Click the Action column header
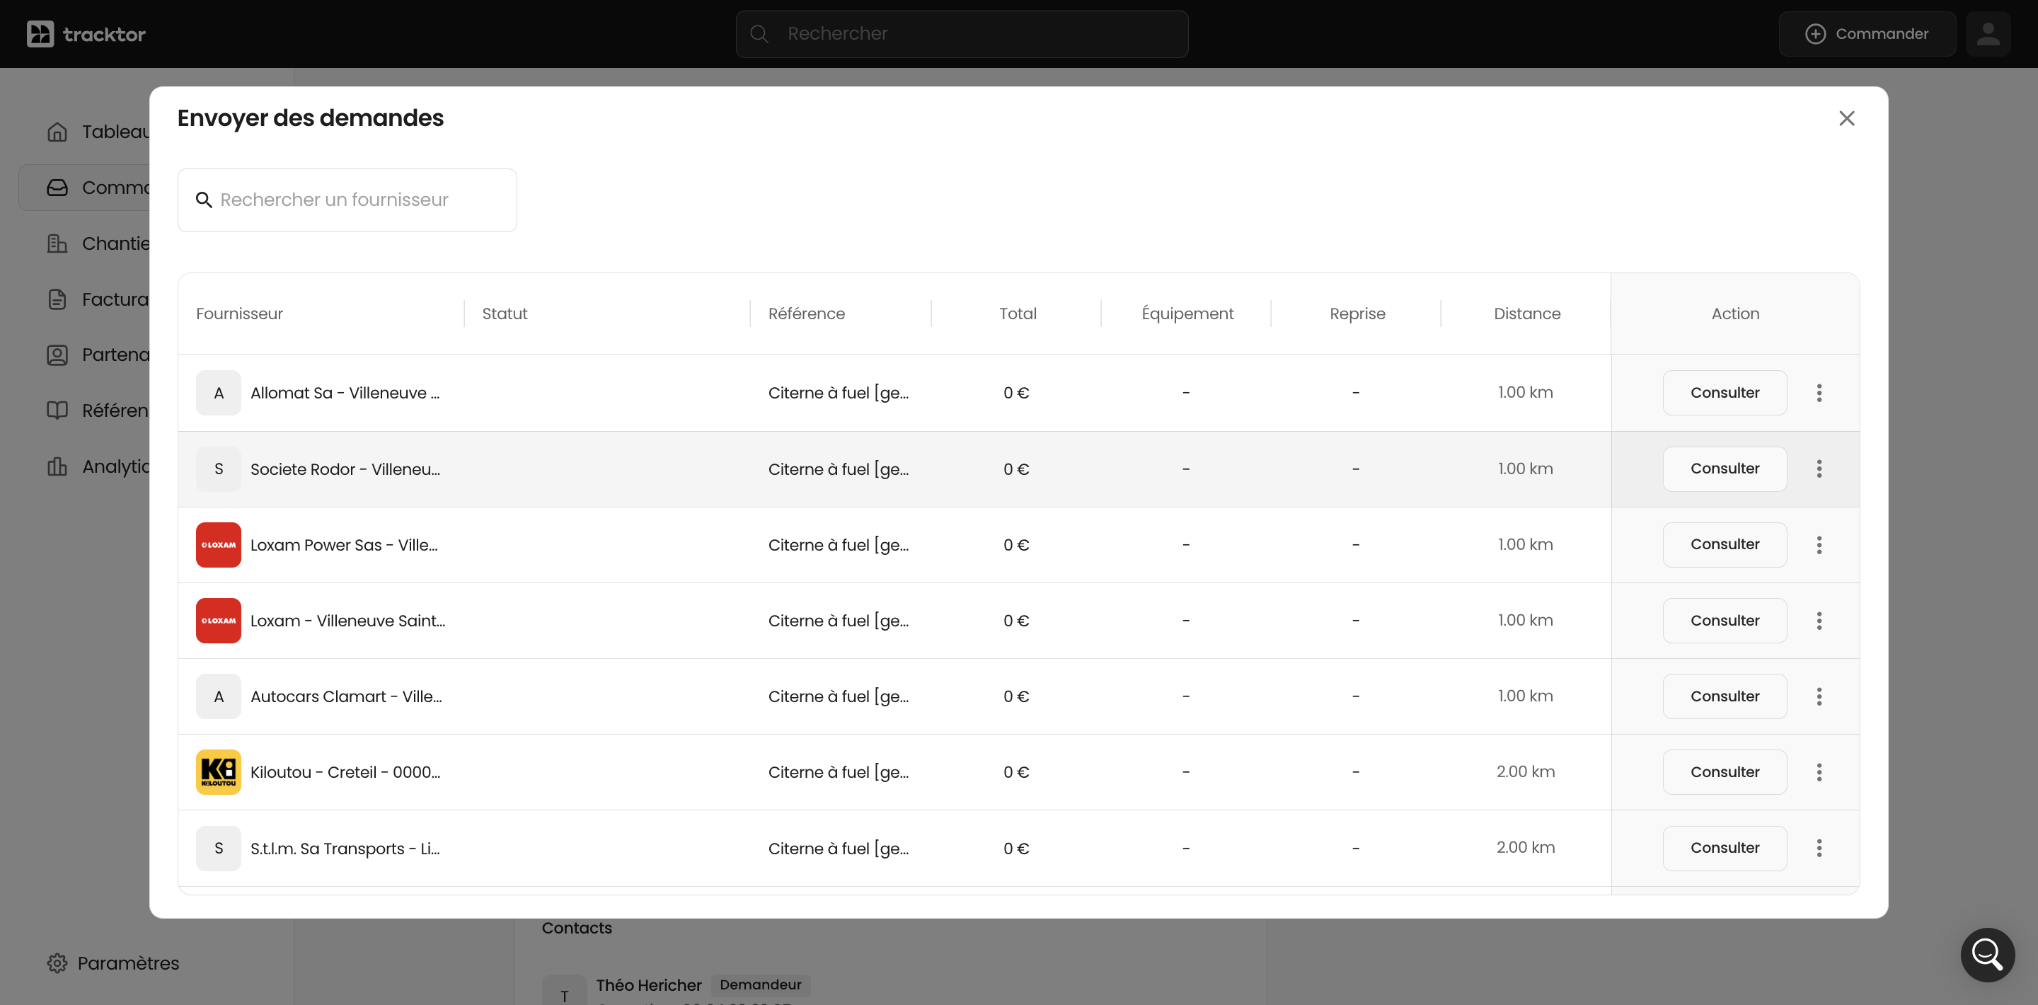The image size is (2038, 1005). (x=1735, y=314)
